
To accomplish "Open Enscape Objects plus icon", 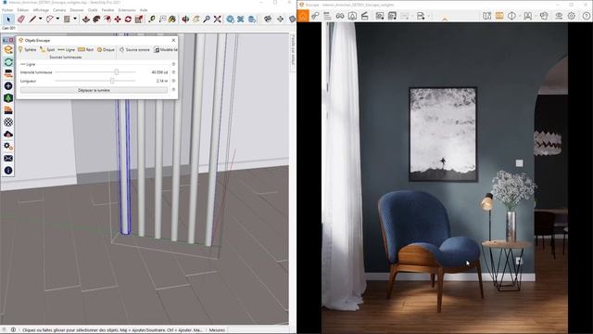I will (x=8, y=86).
